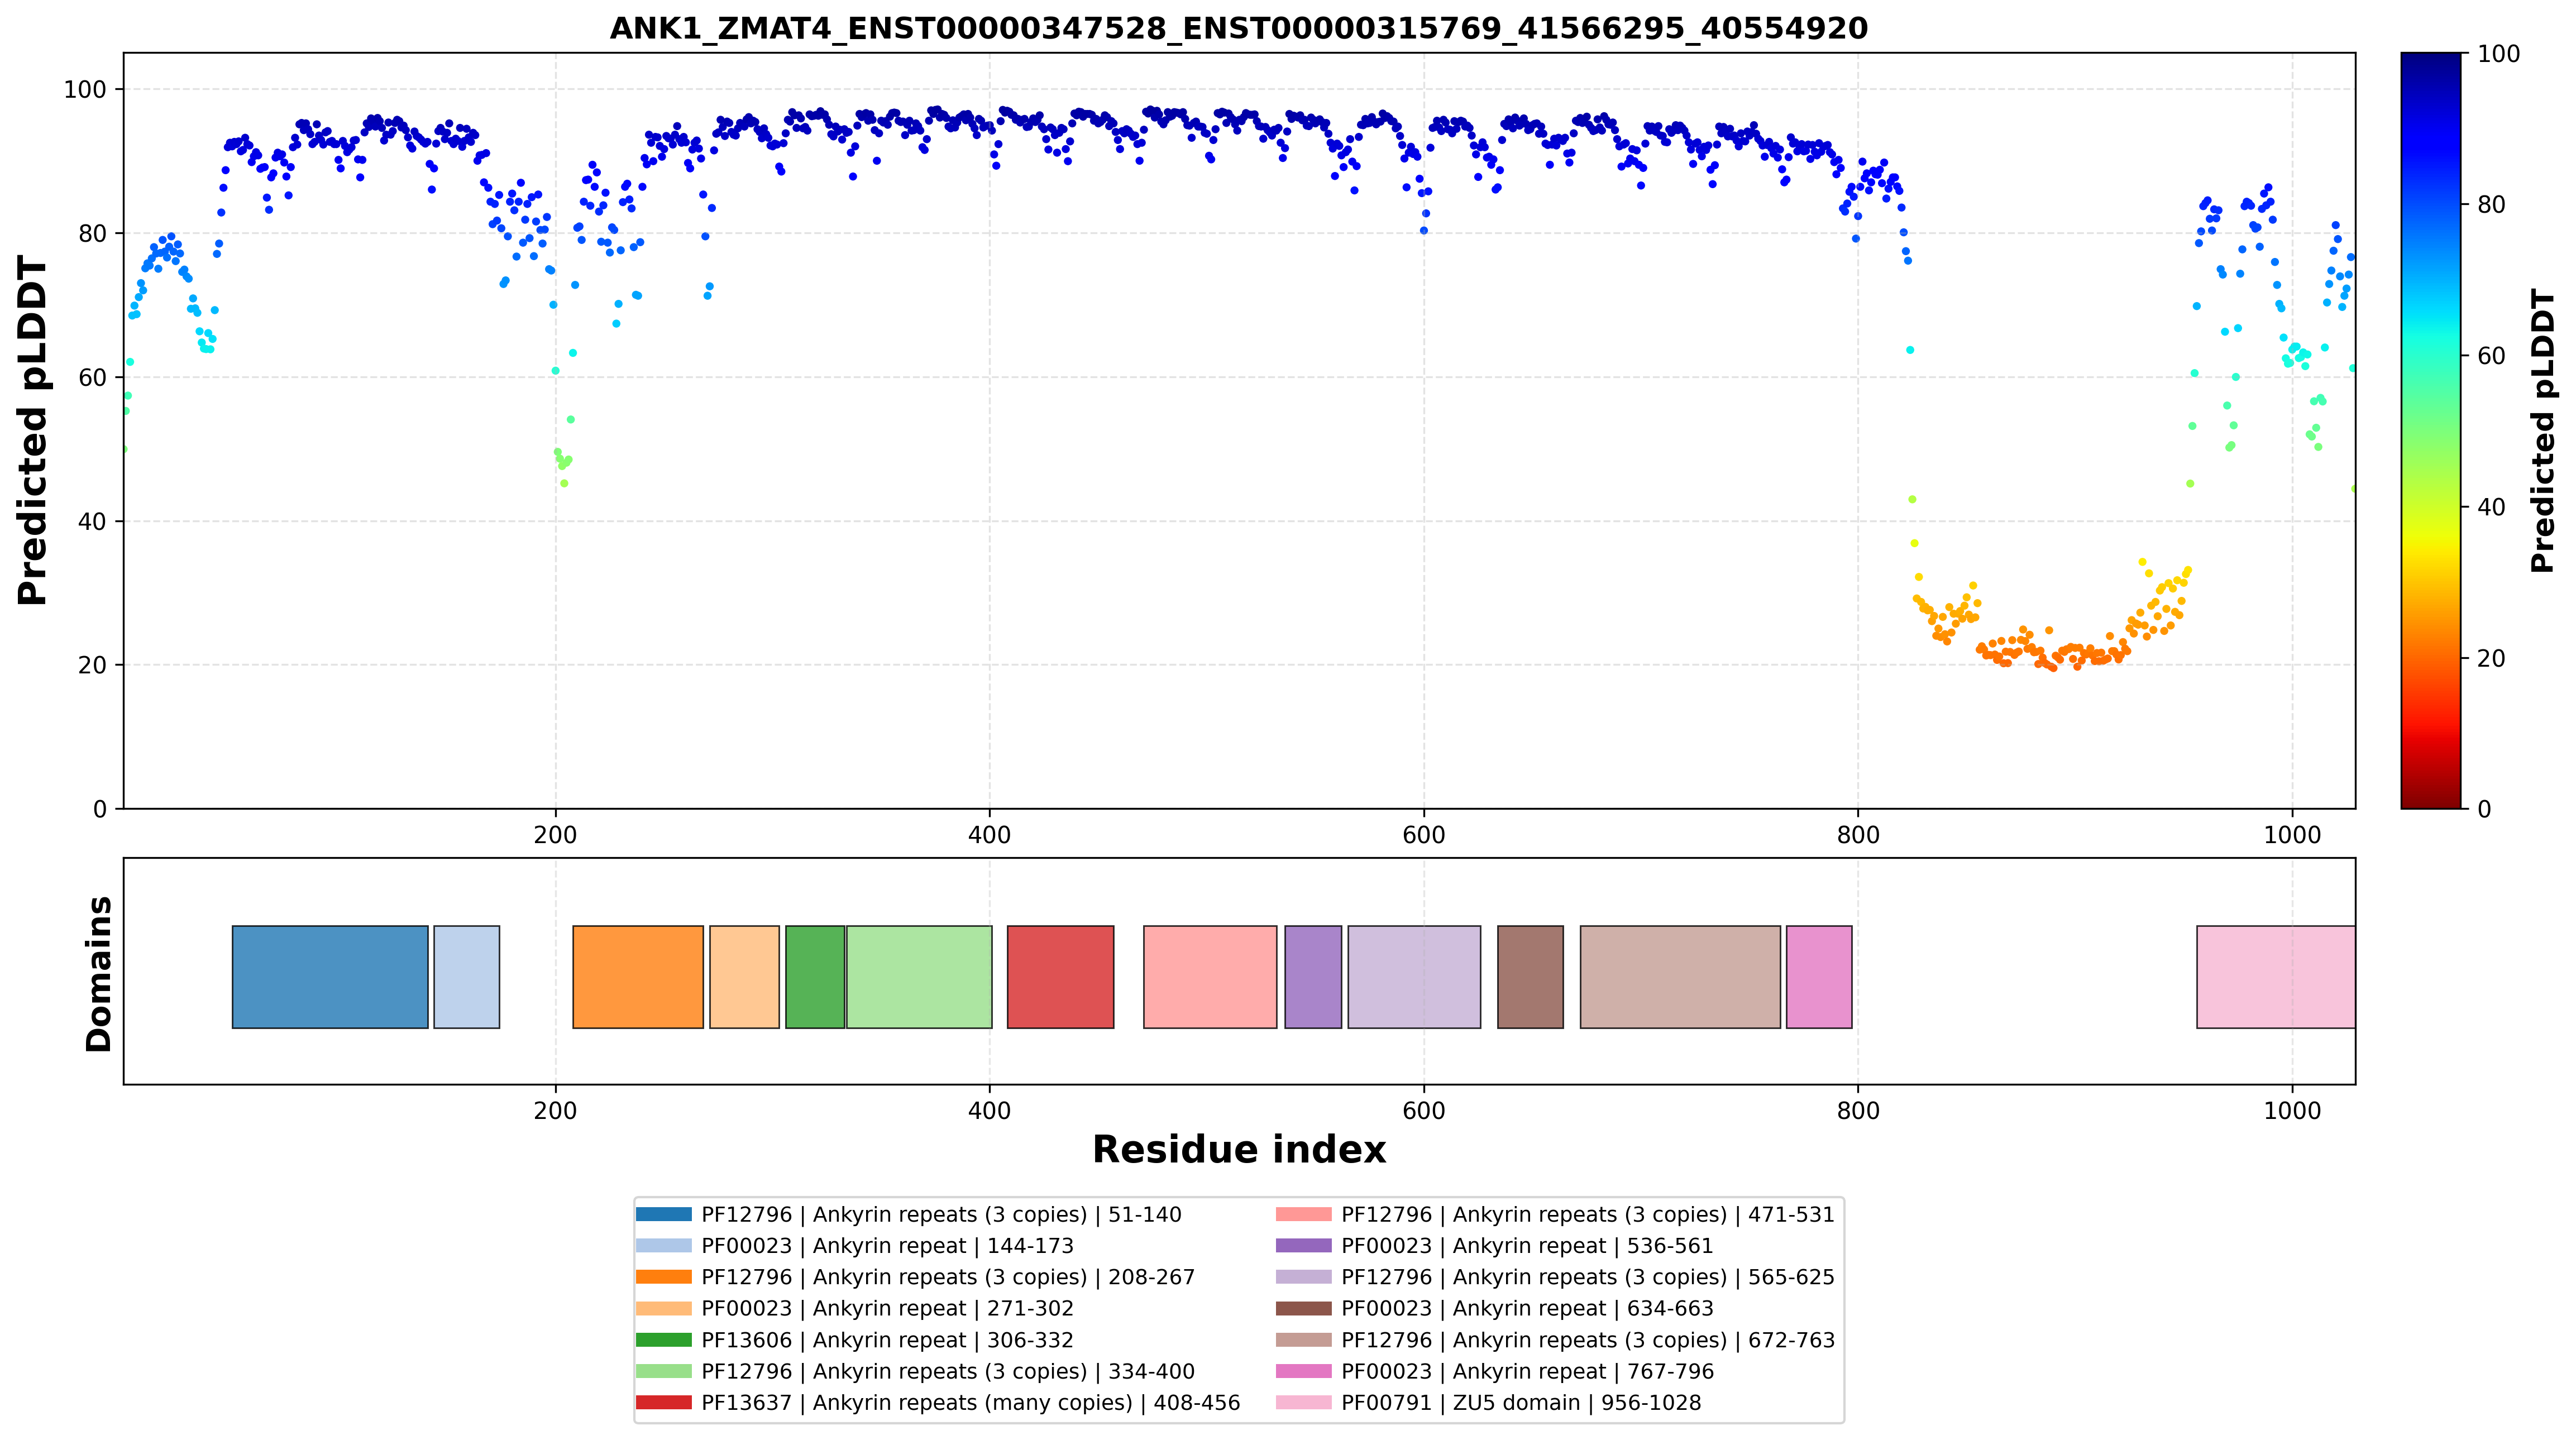This screenshot has width=2576, height=1440.
Task: Select the magenta 767-796 domain block
Action: click(x=1819, y=977)
